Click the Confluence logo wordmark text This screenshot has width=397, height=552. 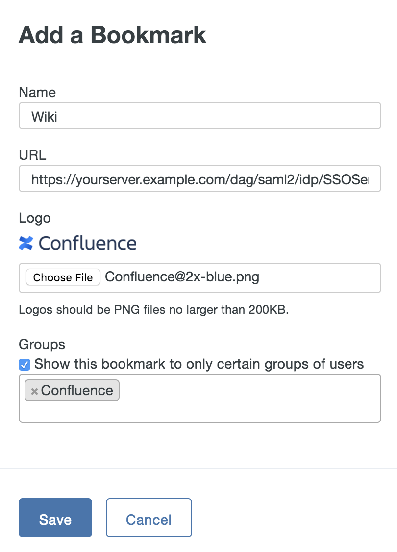(87, 243)
